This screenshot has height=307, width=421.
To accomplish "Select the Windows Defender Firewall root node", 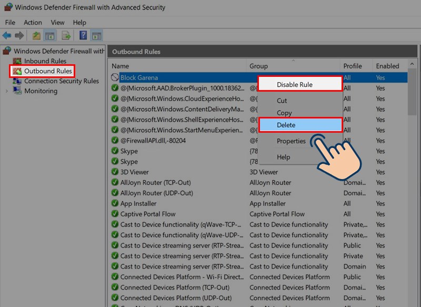I will 59,51.
